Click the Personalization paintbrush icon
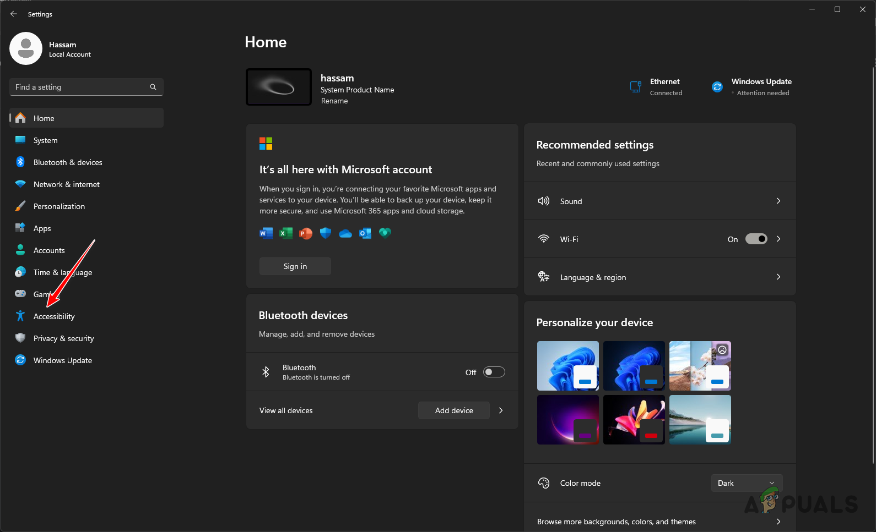The width and height of the screenshot is (876, 532). pos(20,206)
